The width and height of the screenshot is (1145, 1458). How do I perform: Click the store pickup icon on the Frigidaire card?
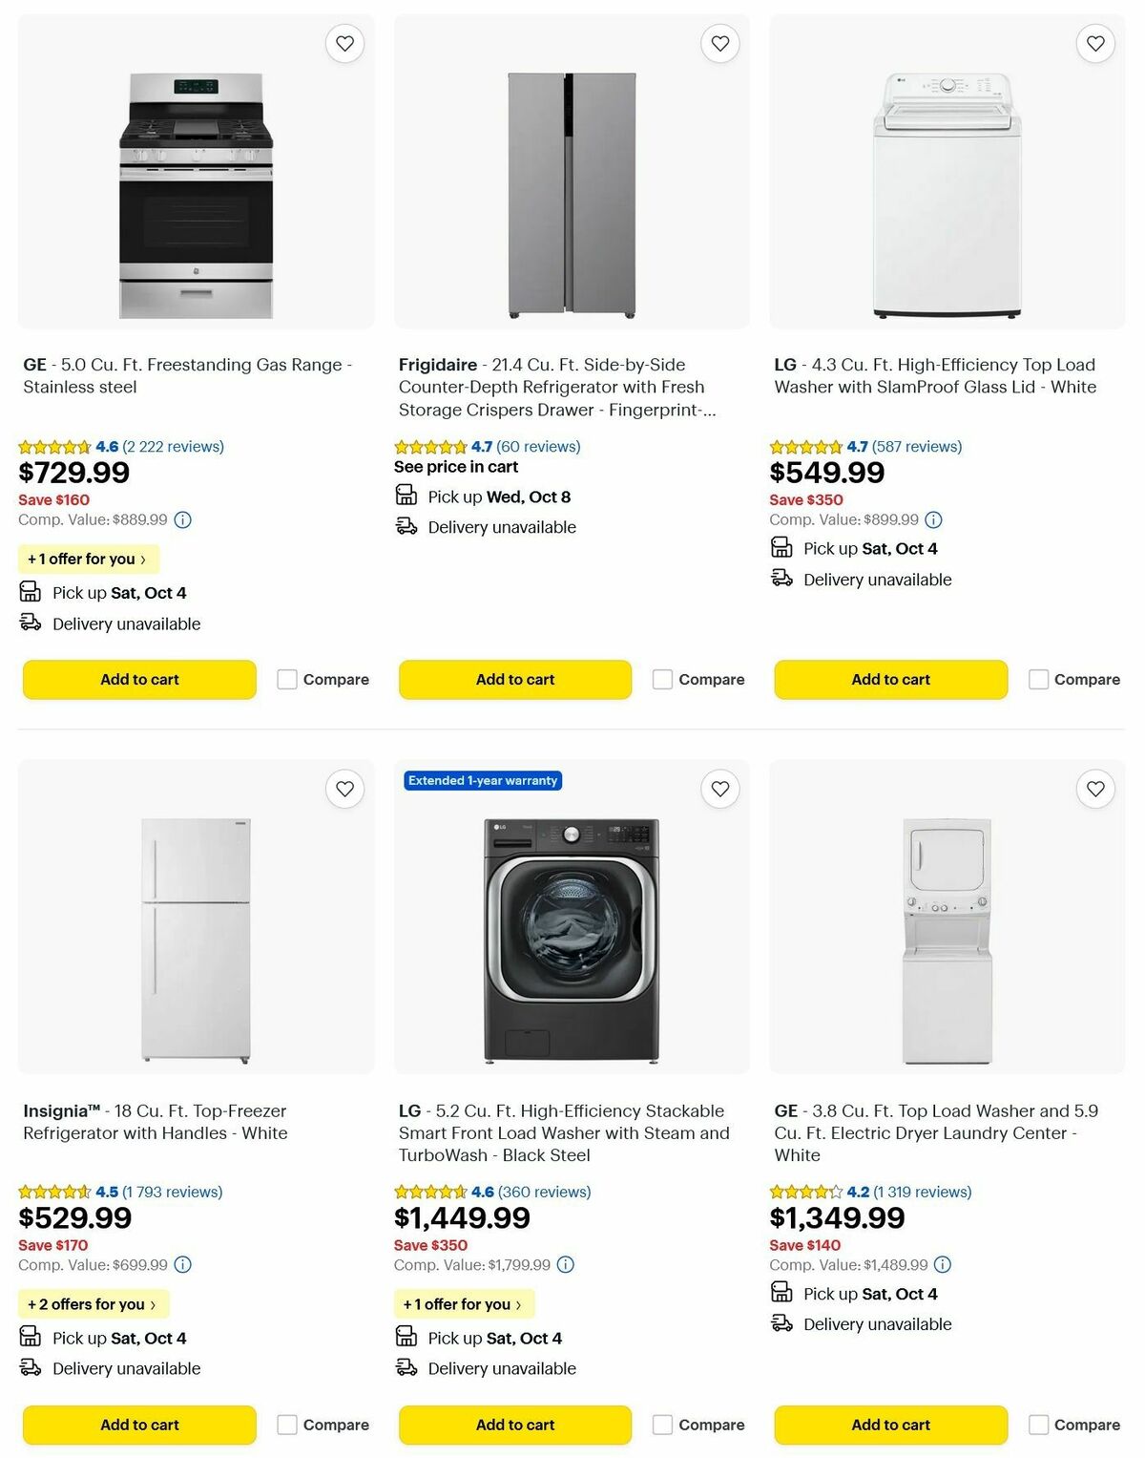405,496
